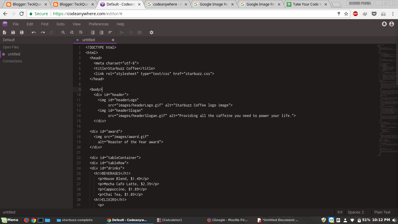The image size is (398, 224).
Task: Click the Open Files section label
Action: tap(11, 47)
